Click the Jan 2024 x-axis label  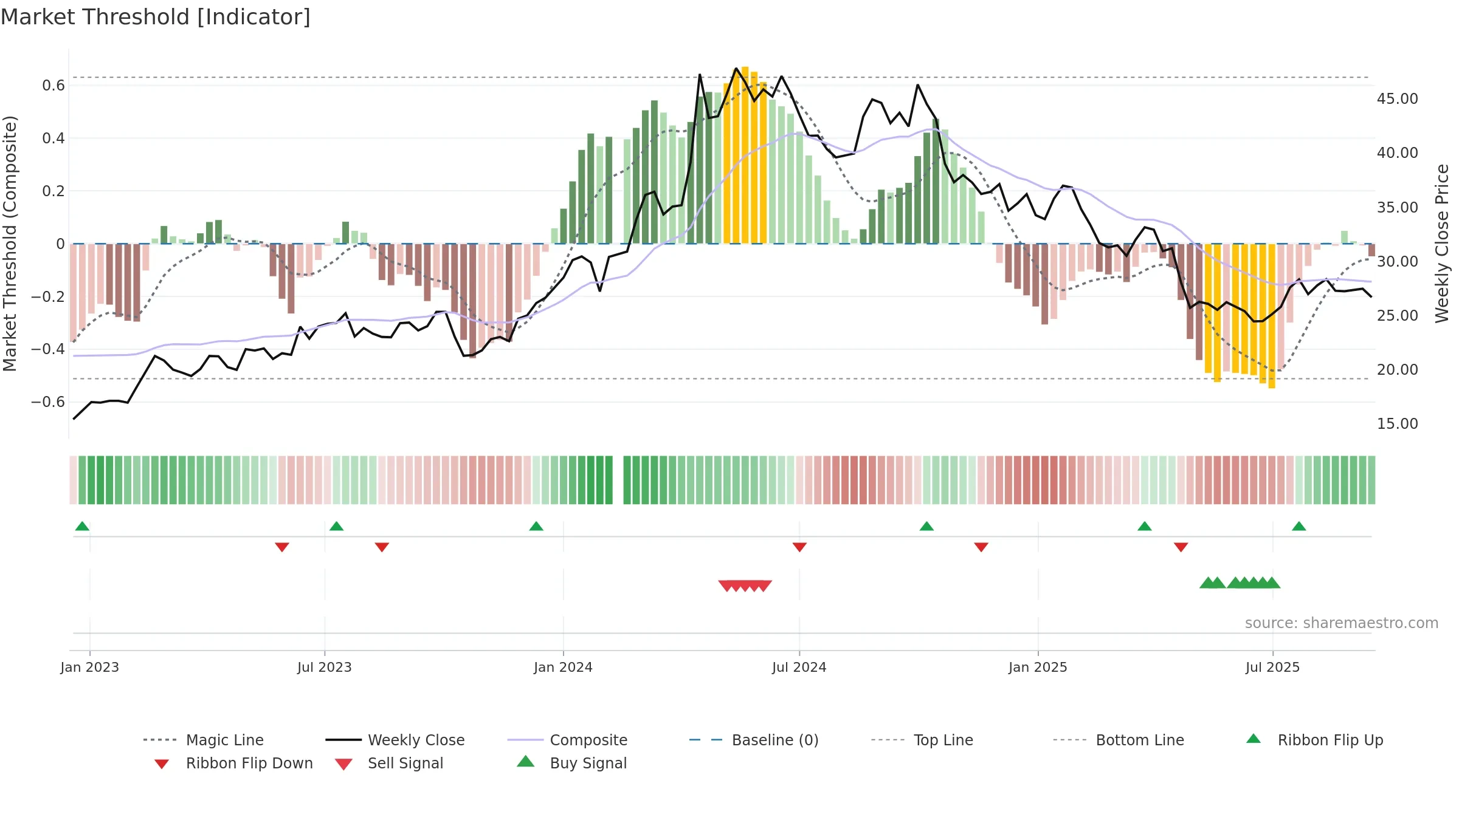tap(564, 667)
